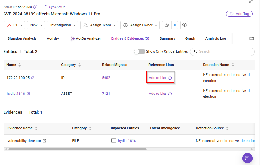Copy the ActOn ID icon
This screenshot has height=165, width=260.
tap(35, 7)
